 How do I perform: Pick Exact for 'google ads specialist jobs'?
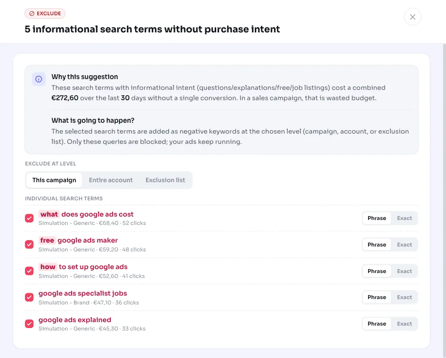404,297
